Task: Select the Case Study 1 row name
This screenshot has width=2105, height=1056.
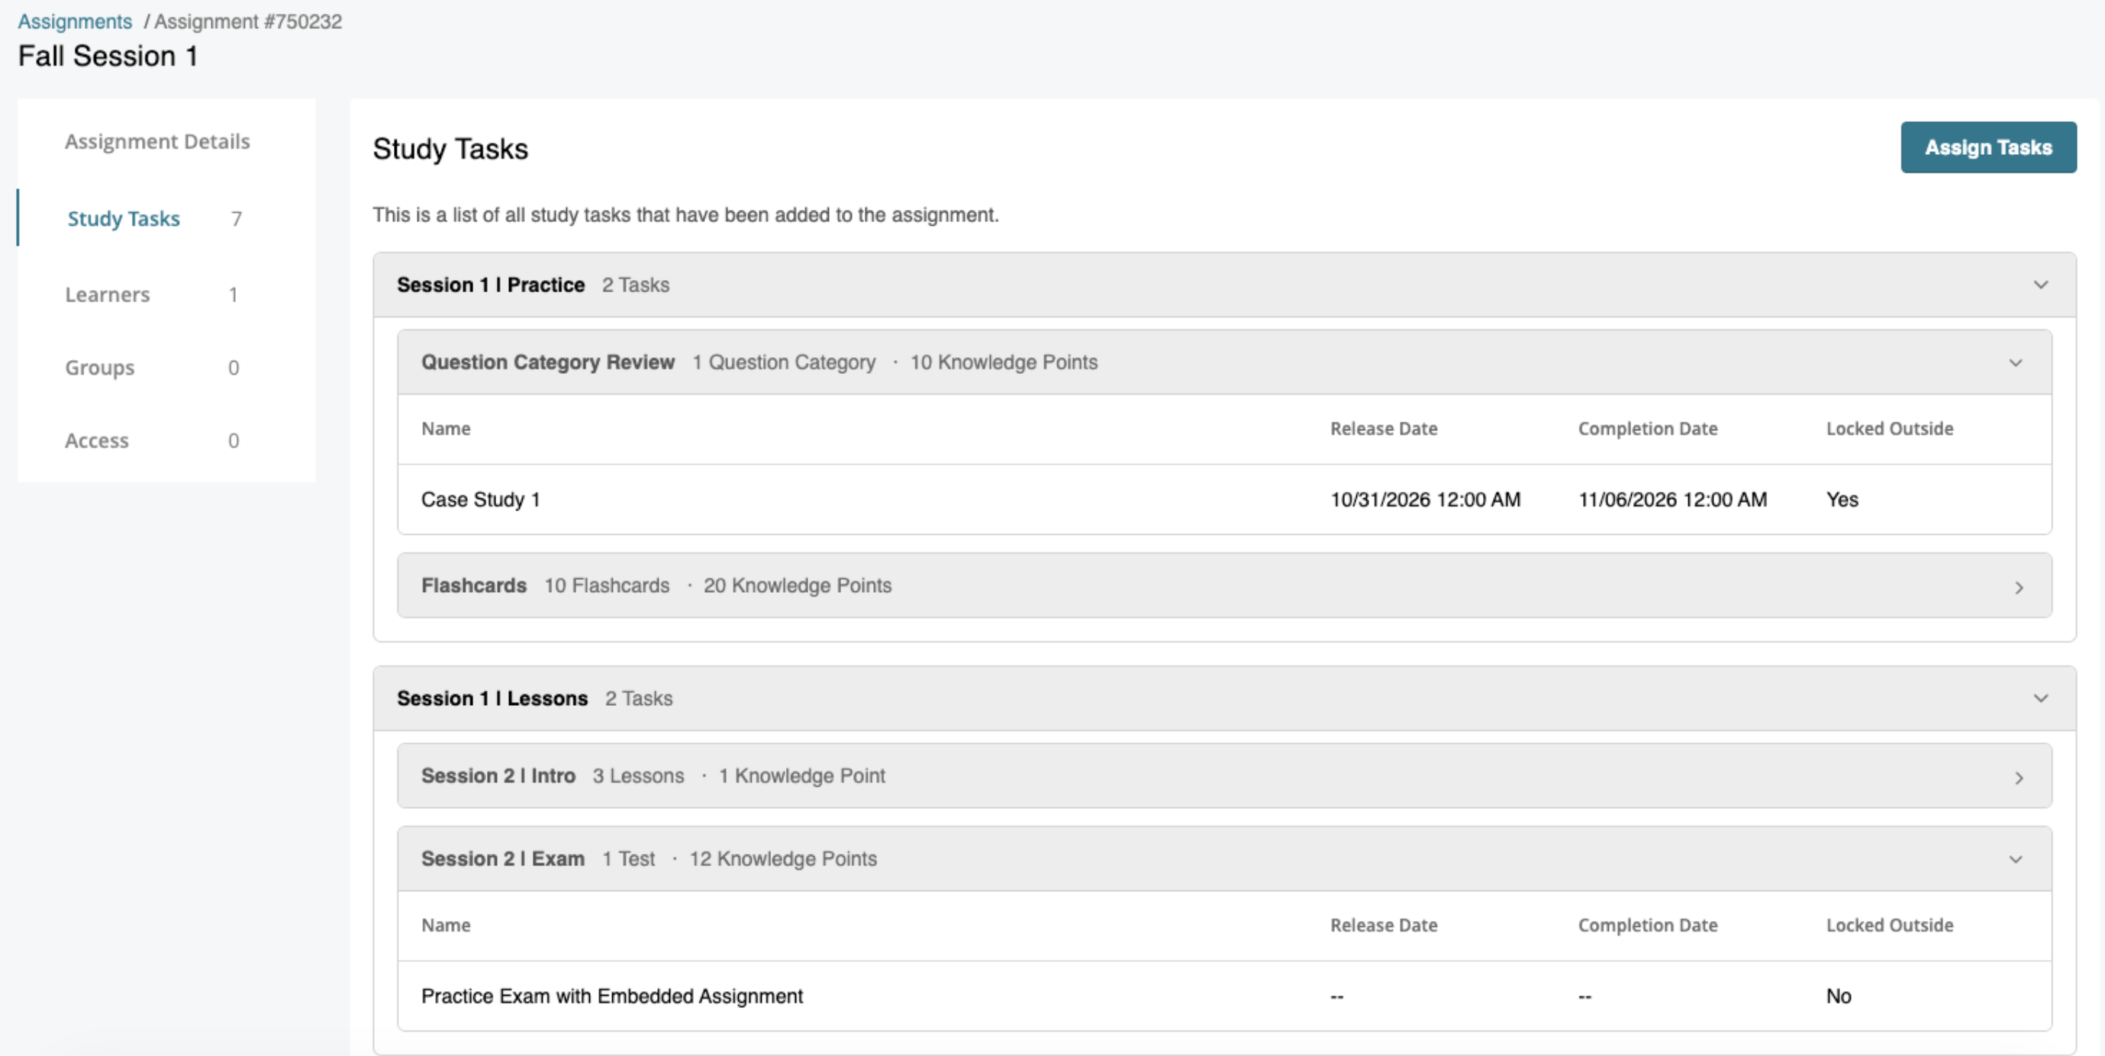Action: (x=481, y=499)
